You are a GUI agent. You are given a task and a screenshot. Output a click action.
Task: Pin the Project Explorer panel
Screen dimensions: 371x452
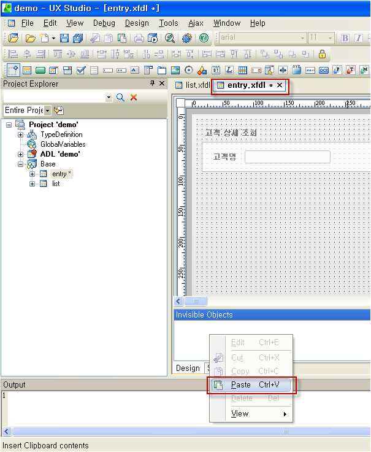pyautogui.click(x=153, y=84)
